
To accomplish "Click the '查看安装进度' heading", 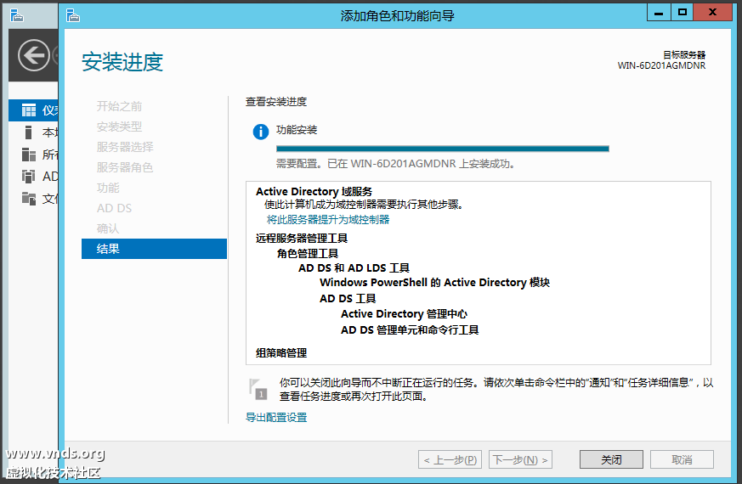I will [276, 102].
